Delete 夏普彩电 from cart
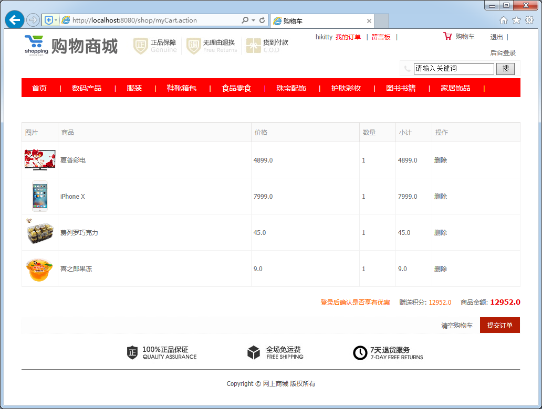This screenshot has height=409, width=542. pos(441,160)
